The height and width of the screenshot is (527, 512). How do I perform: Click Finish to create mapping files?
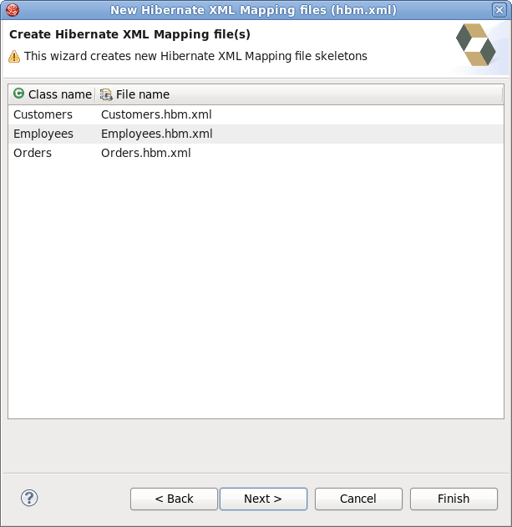(454, 499)
